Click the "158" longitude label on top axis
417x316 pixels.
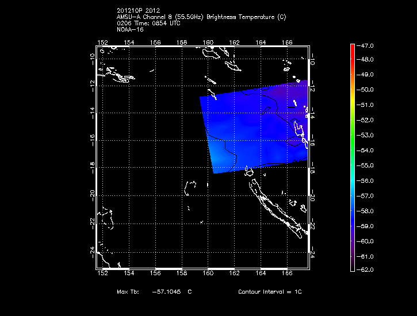(x=182, y=43)
